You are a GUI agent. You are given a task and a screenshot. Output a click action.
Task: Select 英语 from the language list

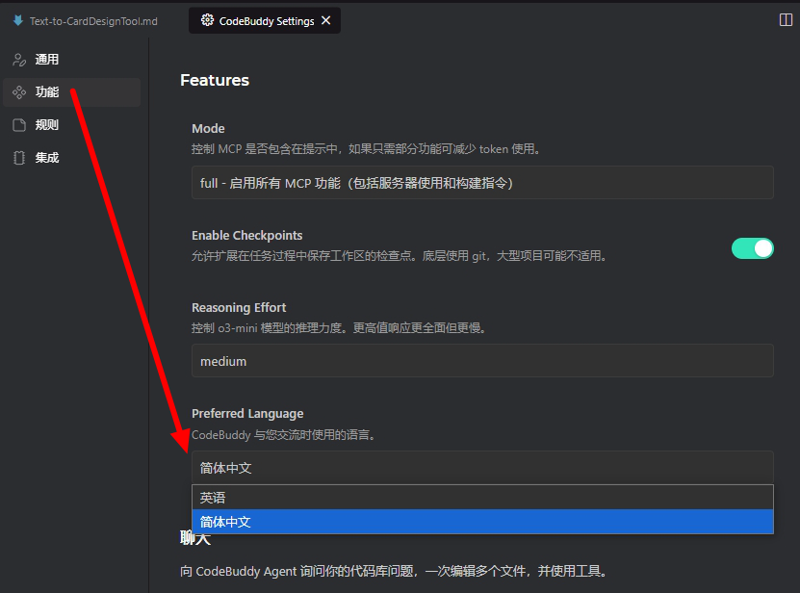point(482,498)
